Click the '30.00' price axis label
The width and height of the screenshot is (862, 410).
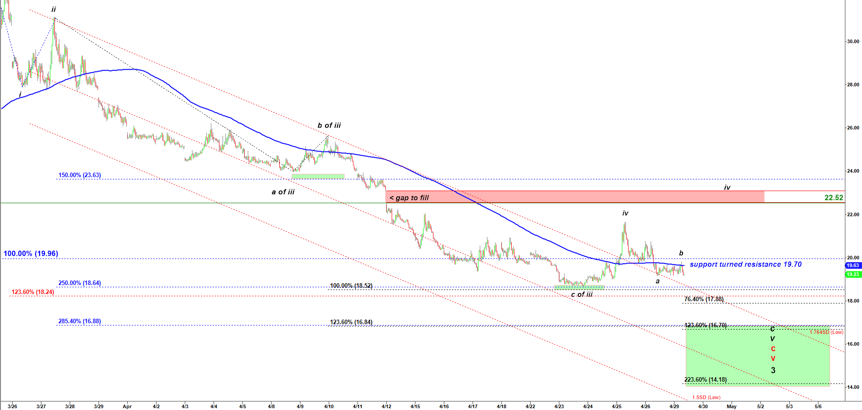[x=853, y=41]
